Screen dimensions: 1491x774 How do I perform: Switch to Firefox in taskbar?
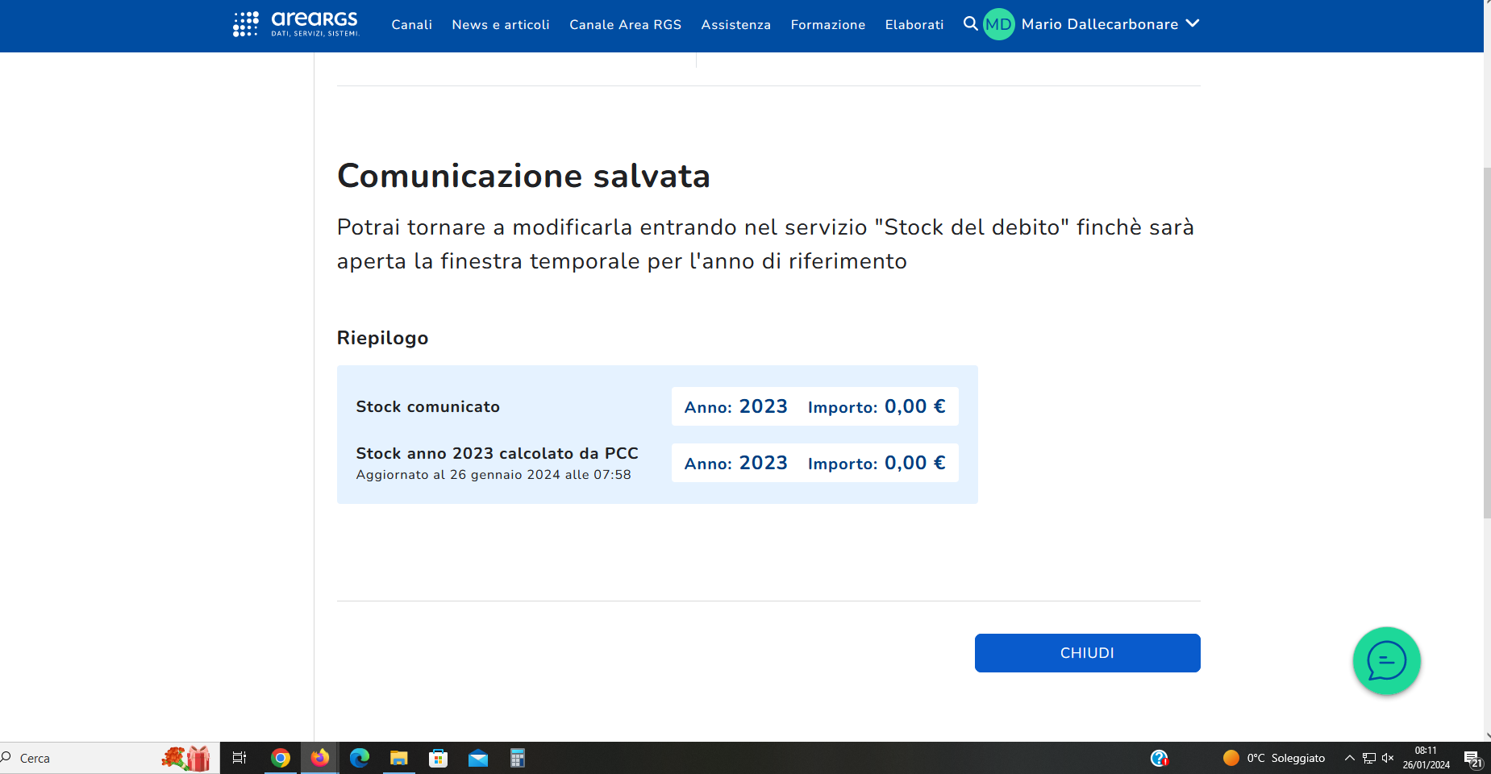[320, 758]
